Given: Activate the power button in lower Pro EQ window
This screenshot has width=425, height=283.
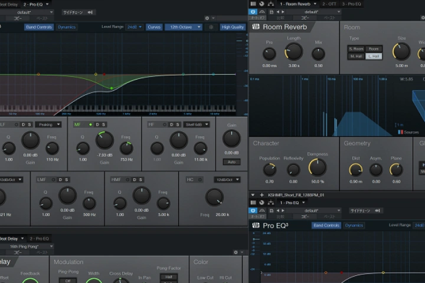Looking at the screenshot, I should click(x=253, y=210).
